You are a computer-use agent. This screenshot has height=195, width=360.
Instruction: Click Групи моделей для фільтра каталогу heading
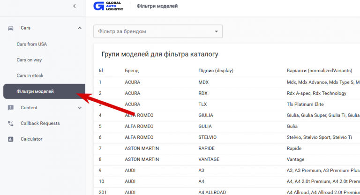[160, 54]
